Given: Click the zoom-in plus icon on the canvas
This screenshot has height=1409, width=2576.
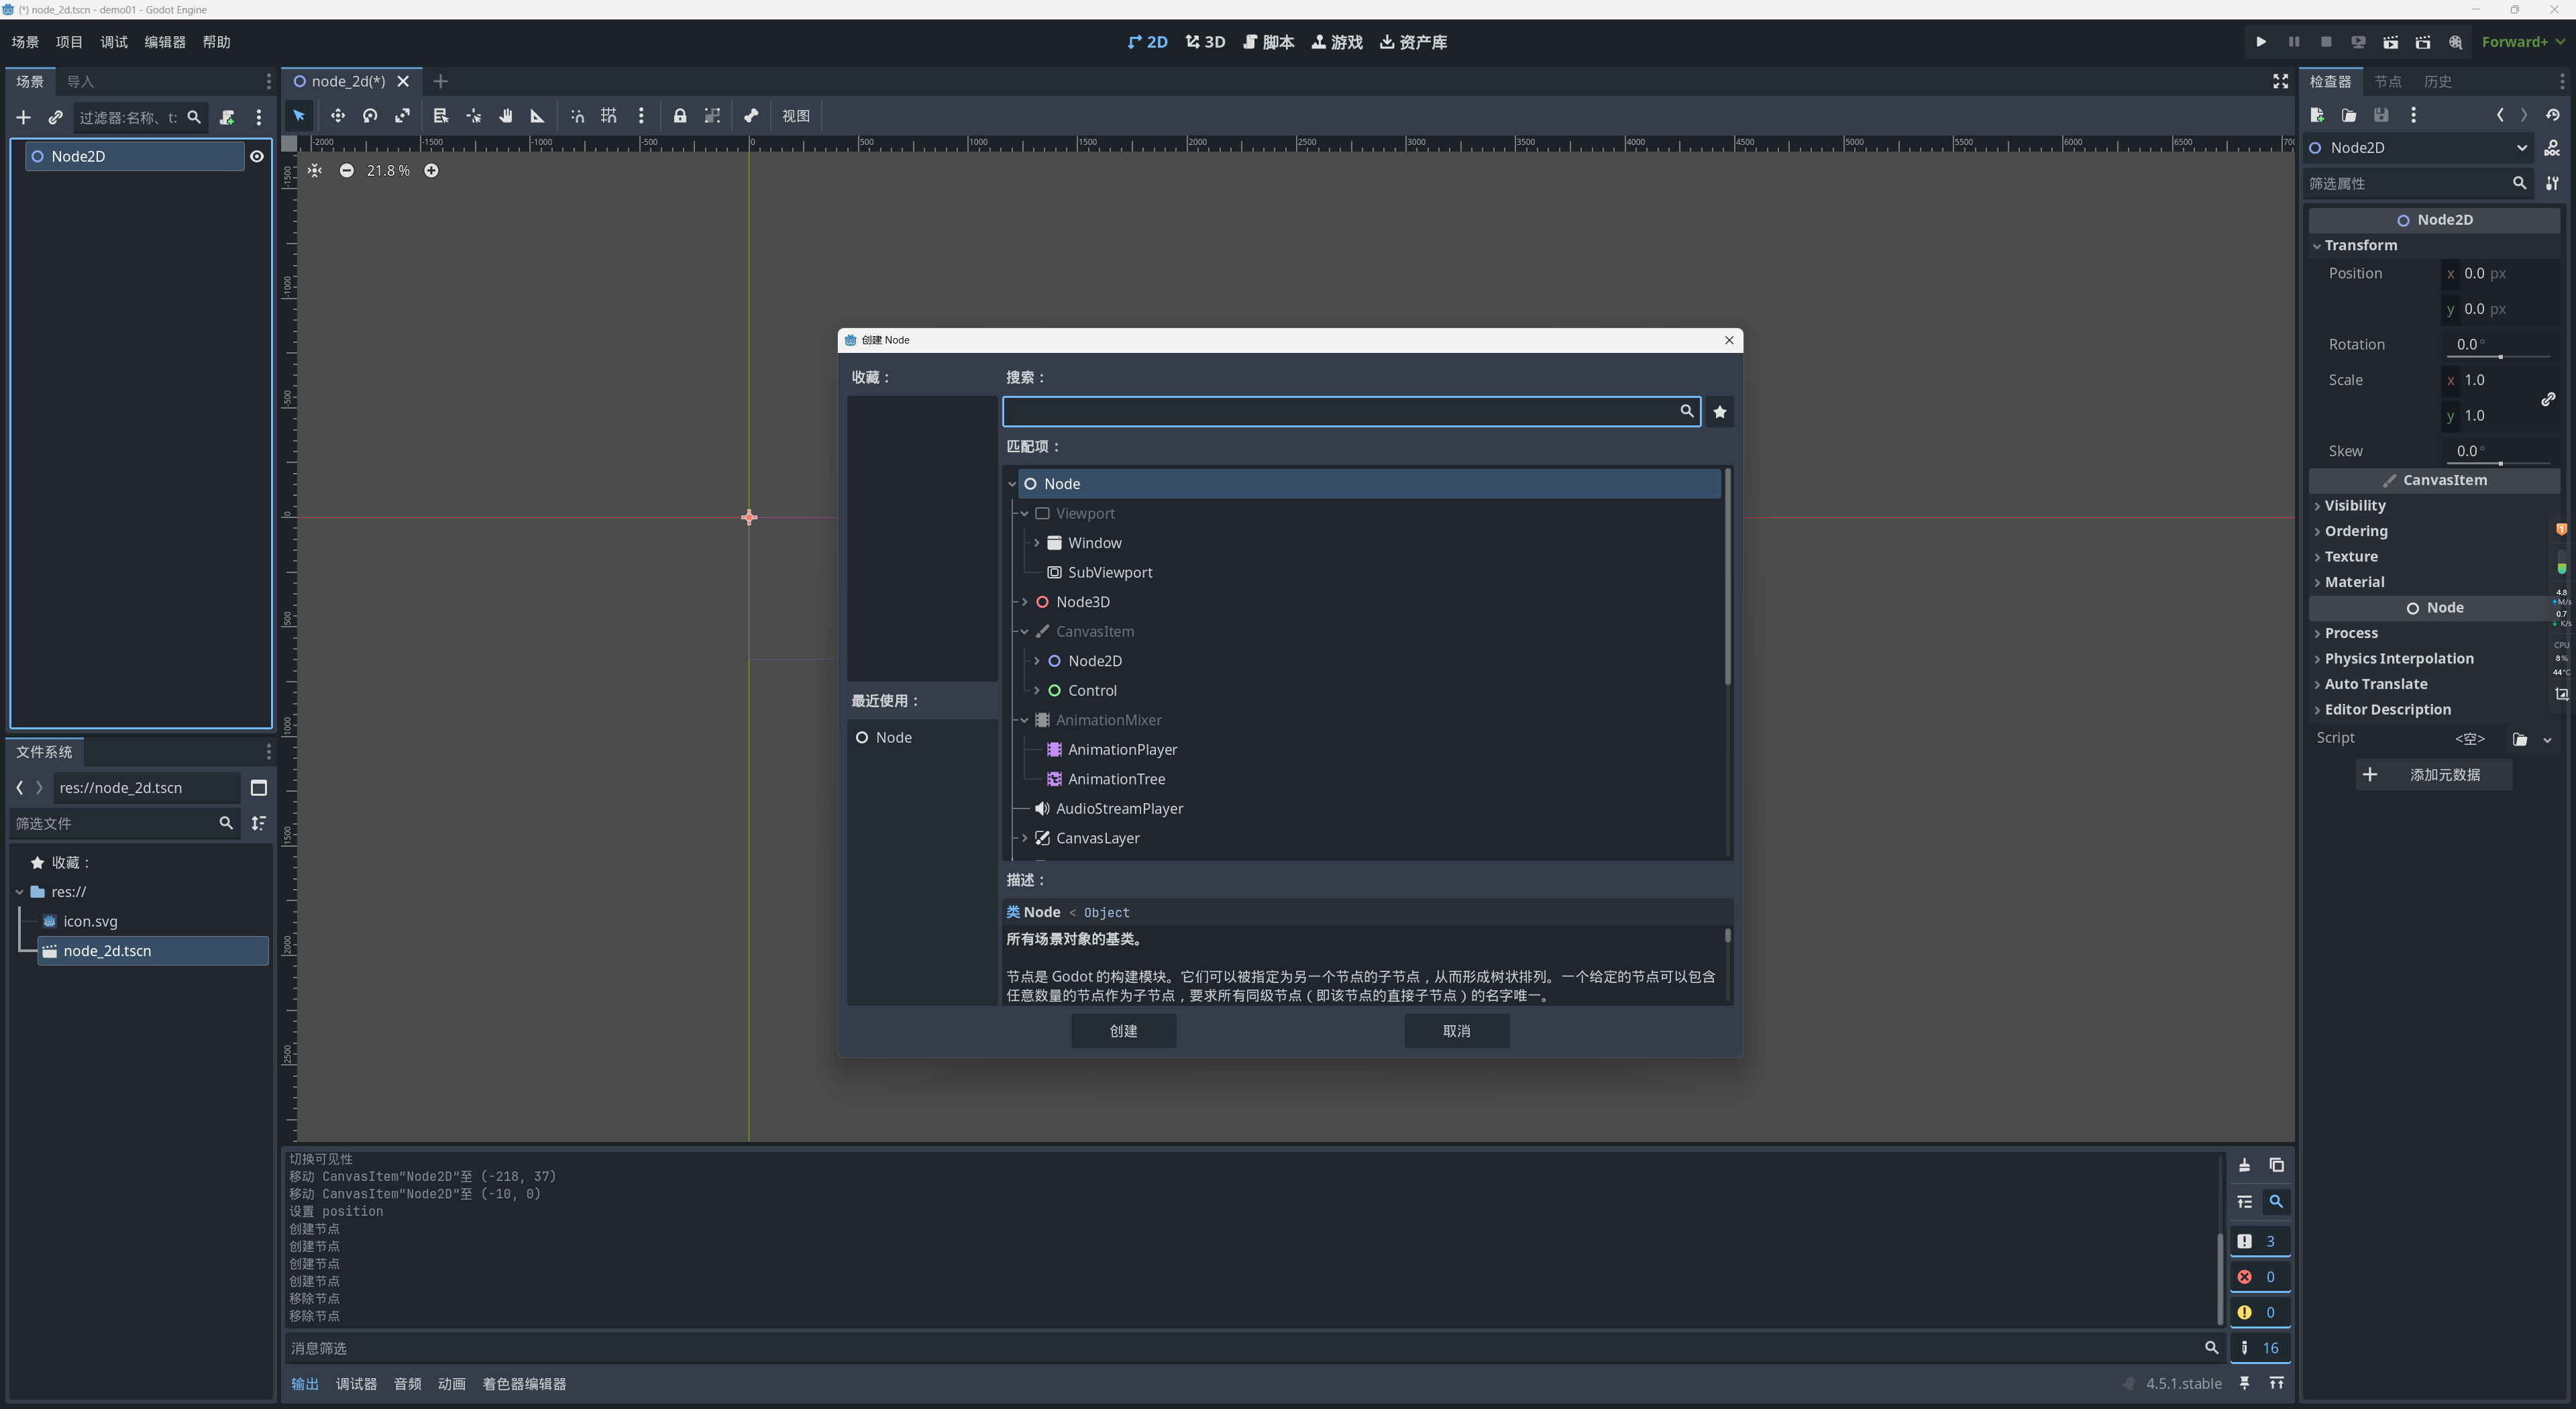Looking at the screenshot, I should pyautogui.click(x=431, y=171).
